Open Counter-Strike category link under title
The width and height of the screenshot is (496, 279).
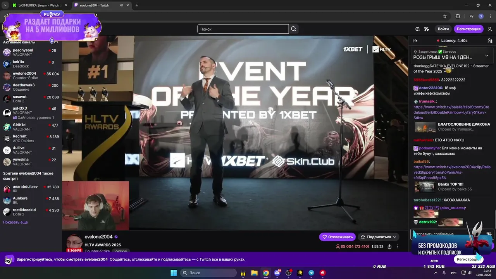97,251
